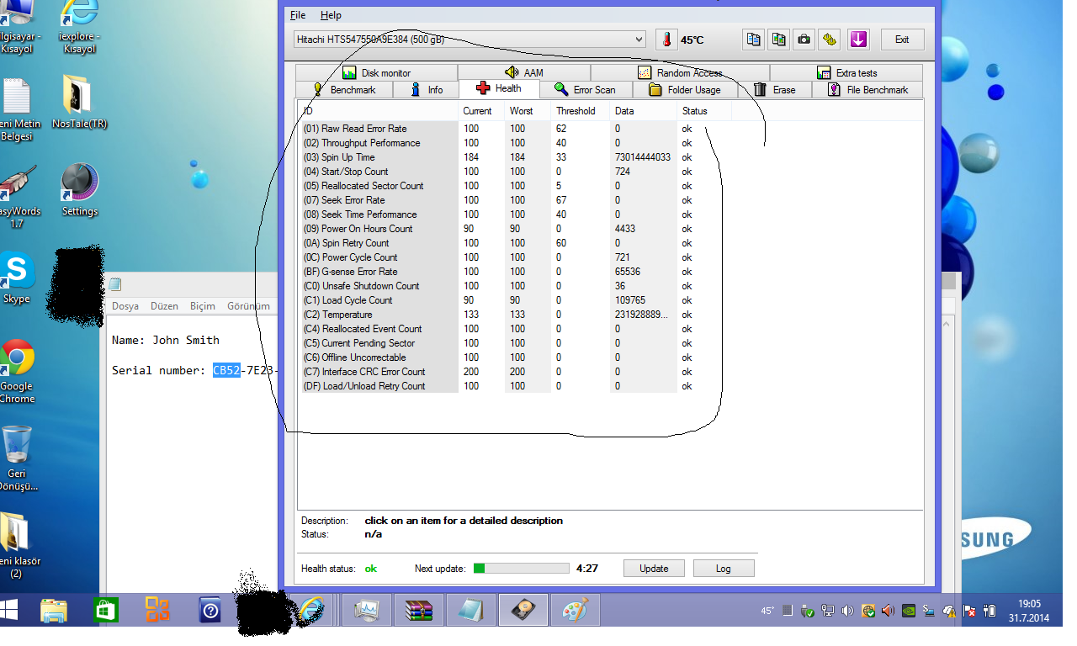Click the NVIDIA tray icon
Viewport: 1077px width, 646px height.
pyautogui.click(x=909, y=611)
